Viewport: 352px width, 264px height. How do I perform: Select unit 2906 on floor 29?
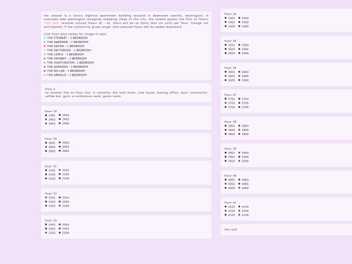click(66, 123)
